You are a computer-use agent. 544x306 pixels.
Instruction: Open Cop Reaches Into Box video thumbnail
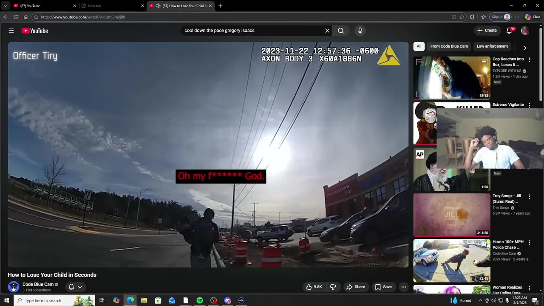[x=452, y=78]
